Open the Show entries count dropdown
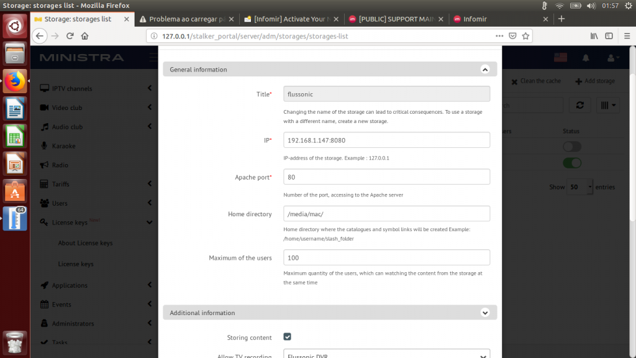 tap(579, 187)
